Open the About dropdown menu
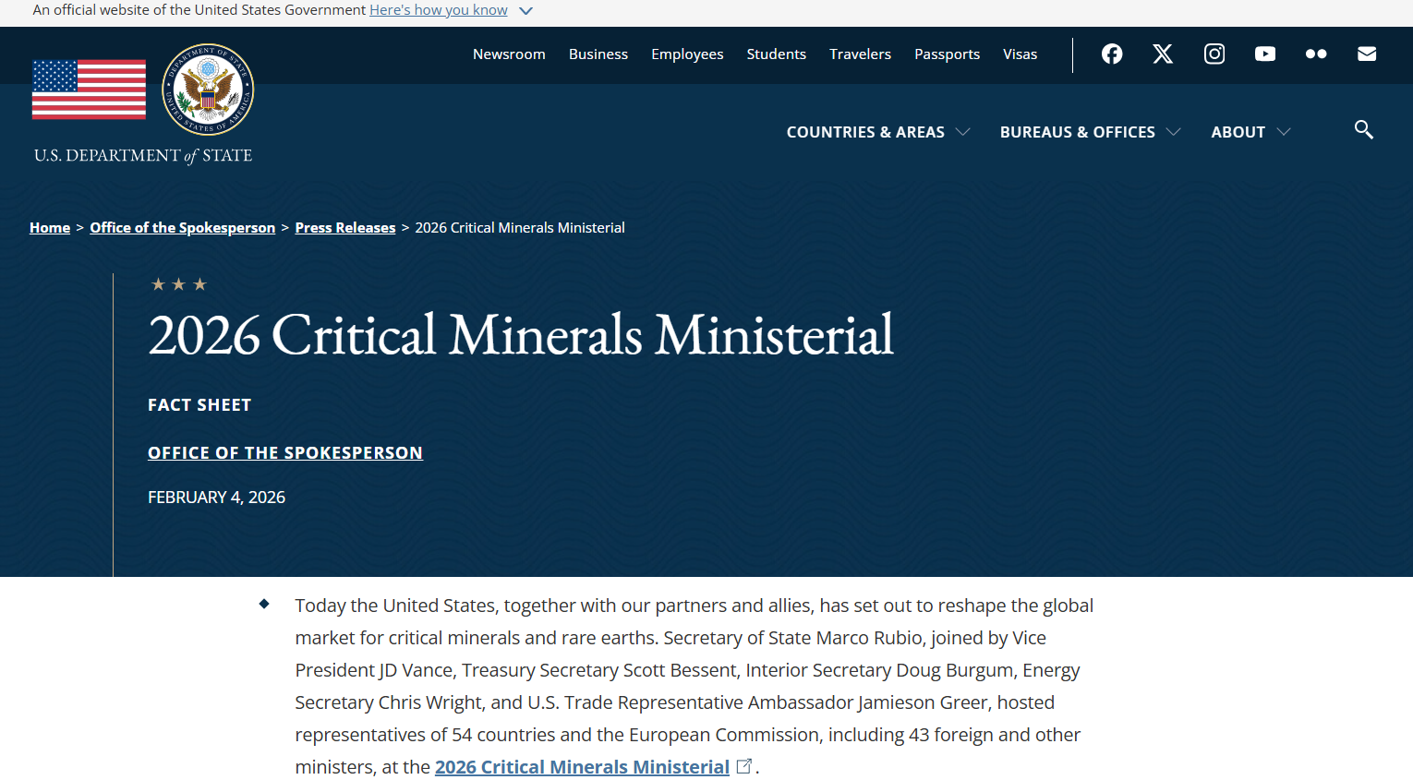1413x780 pixels. pyautogui.click(x=1250, y=132)
